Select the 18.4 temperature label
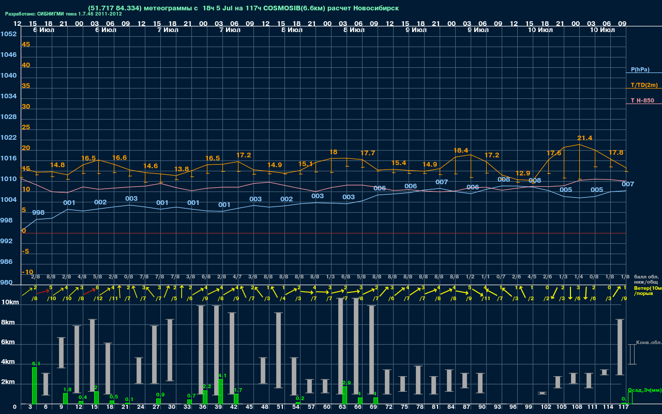662x414 pixels. pos(460,151)
